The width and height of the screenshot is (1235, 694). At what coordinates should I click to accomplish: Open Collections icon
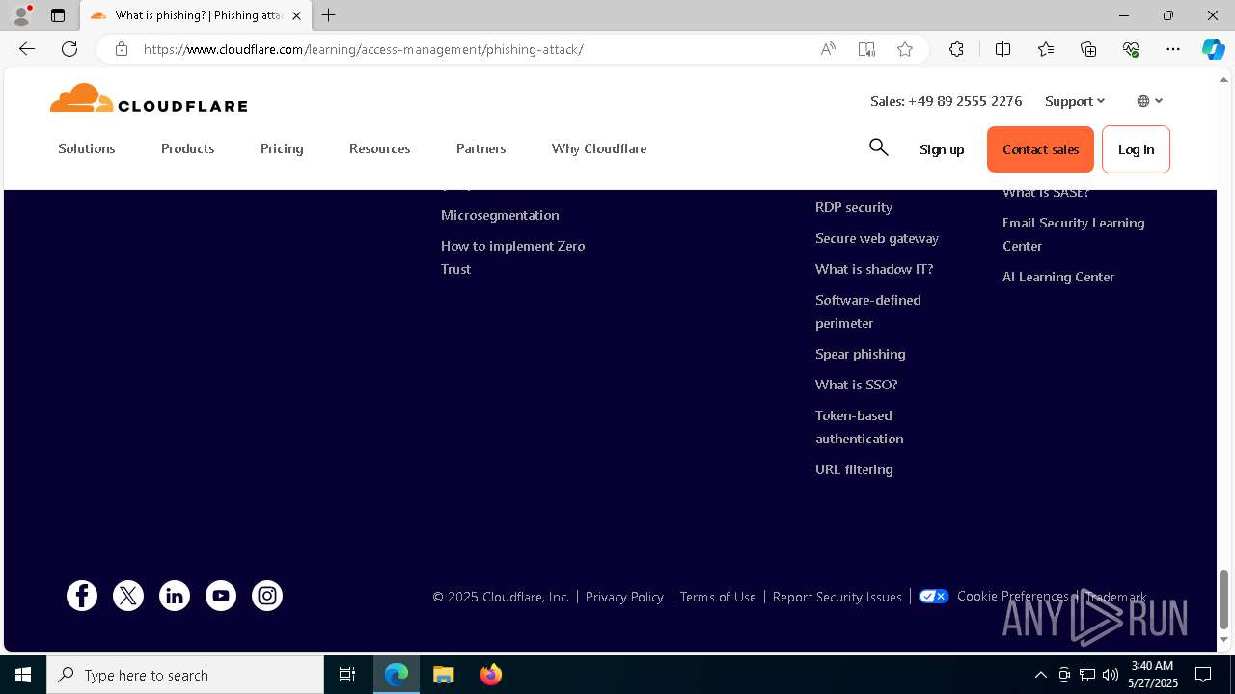pyautogui.click(x=1088, y=49)
